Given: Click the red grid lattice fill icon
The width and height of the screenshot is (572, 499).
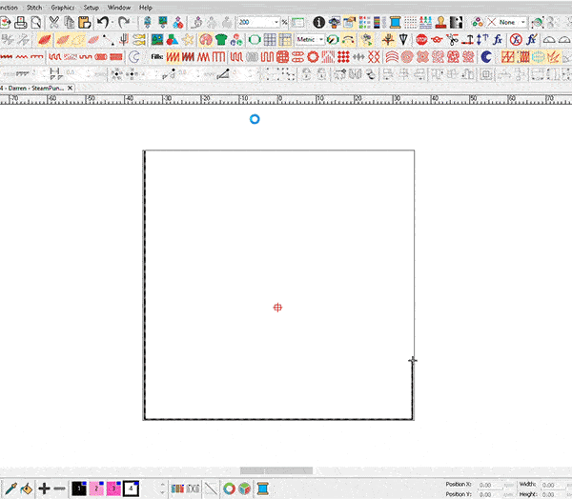Looking at the screenshot, I should tap(282, 57).
